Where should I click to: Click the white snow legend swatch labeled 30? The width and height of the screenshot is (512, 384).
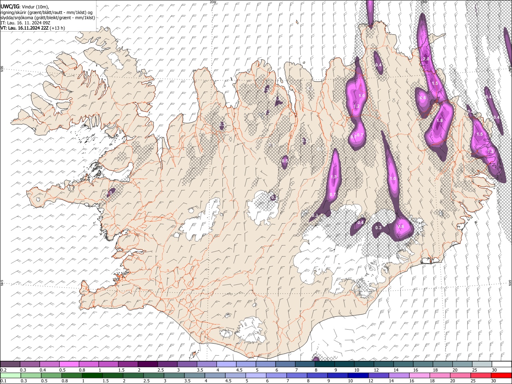coord(501,364)
